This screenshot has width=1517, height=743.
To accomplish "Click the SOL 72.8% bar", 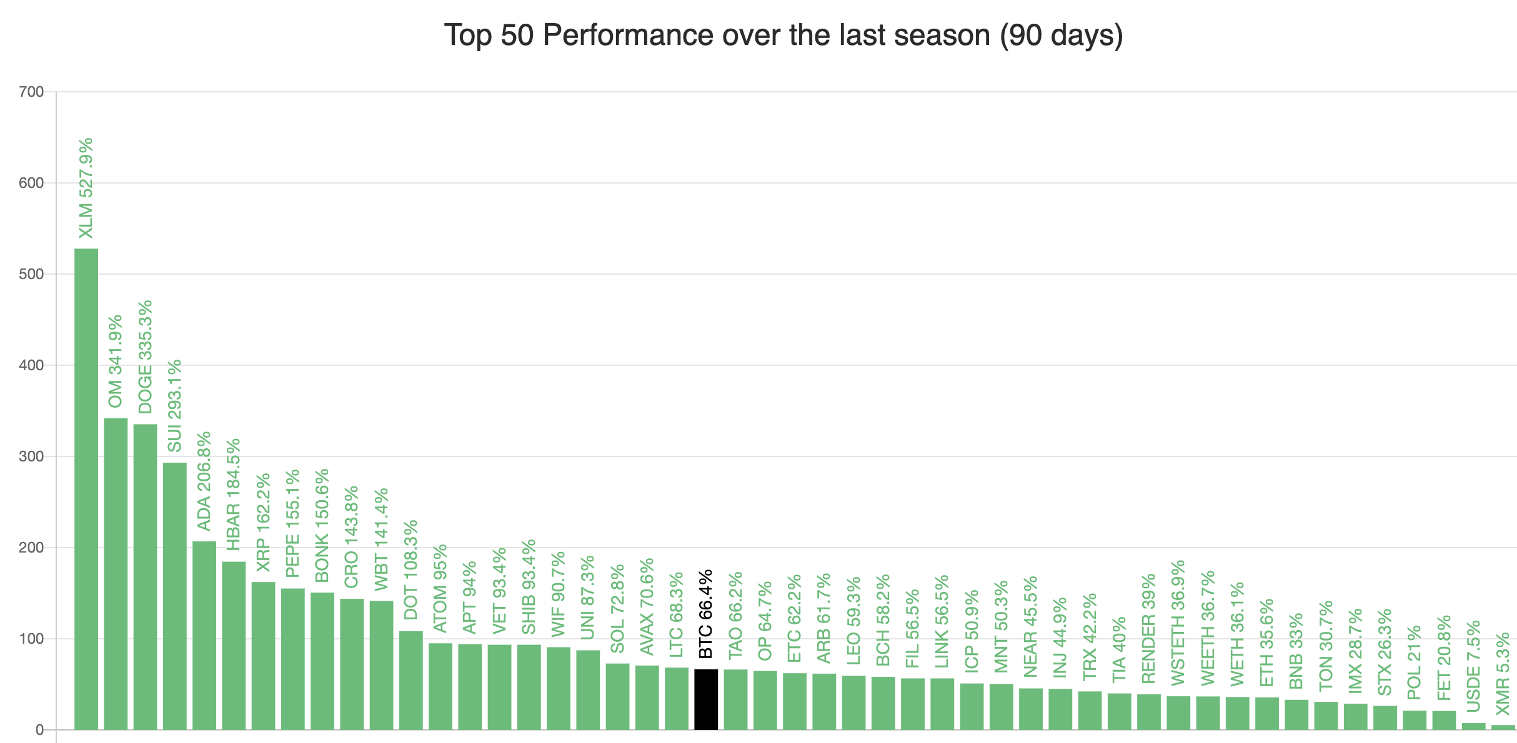I will (x=617, y=697).
